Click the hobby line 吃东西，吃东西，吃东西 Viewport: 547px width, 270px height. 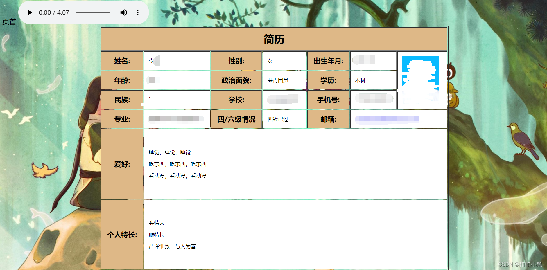point(177,164)
